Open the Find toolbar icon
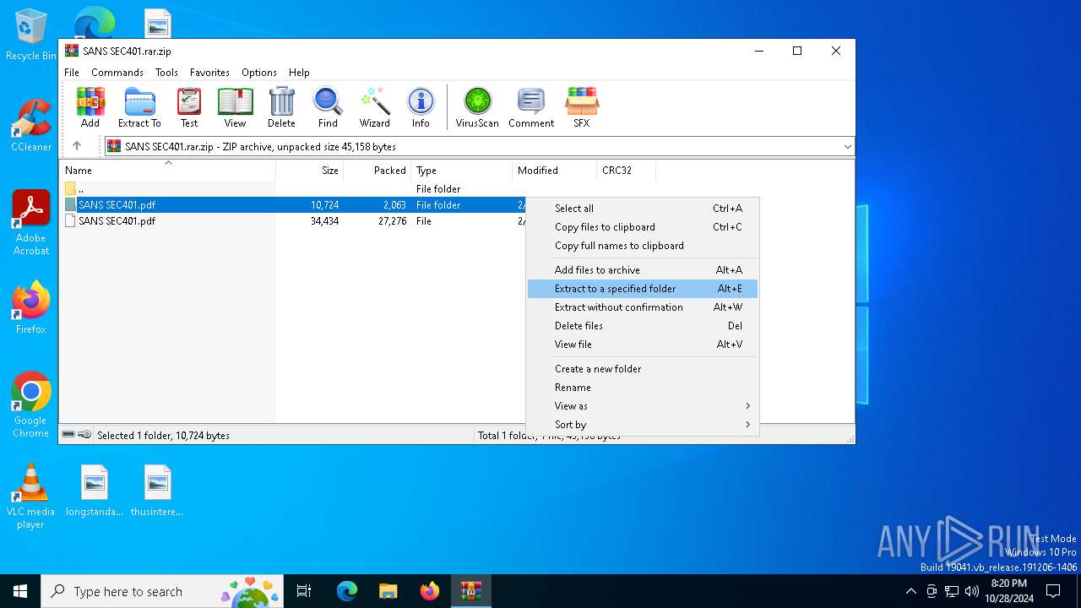The image size is (1081, 608). pyautogui.click(x=328, y=107)
